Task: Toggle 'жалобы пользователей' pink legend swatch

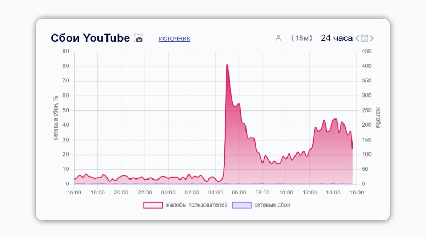Action: (x=153, y=205)
